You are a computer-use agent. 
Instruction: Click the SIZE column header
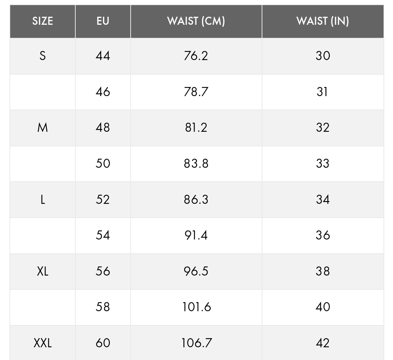click(x=43, y=21)
